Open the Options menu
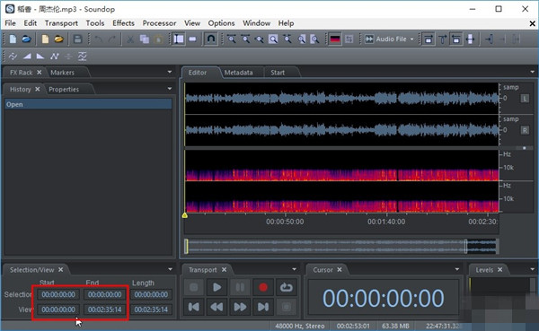Image resolution: width=539 pixels, height=331 pixels. point(221,23)
